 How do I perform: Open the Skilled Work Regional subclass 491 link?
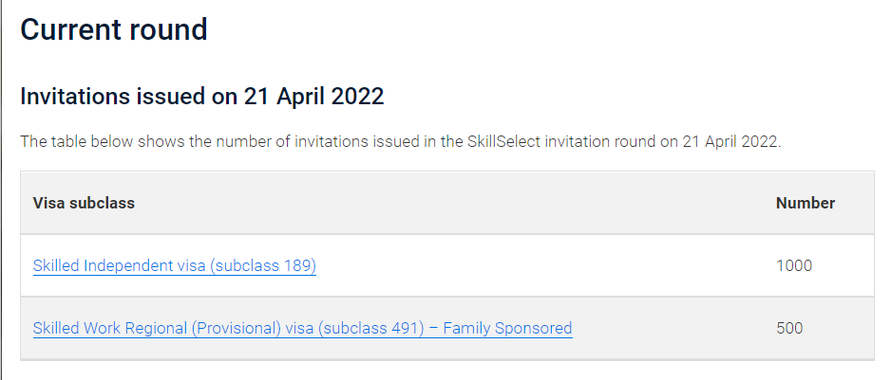(302, 328)
